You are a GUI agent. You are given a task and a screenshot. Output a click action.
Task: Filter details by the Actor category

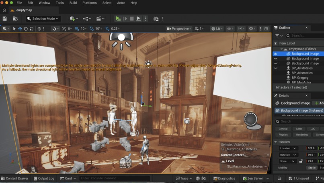click(x=299, y=129)
